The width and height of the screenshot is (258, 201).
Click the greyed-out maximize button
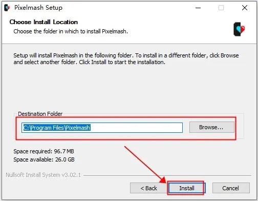221,8
